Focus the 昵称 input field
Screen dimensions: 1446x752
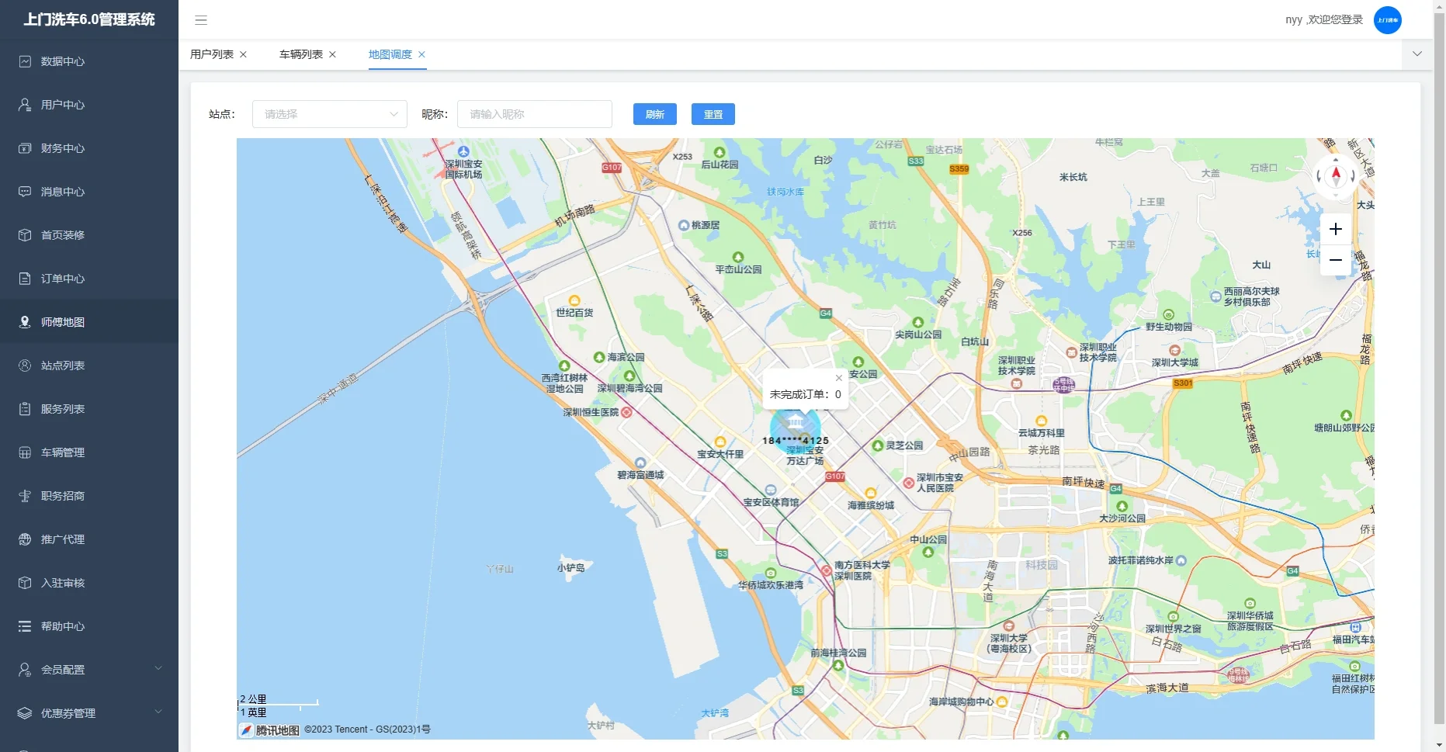pyautogui.click(x=534, y=114)
